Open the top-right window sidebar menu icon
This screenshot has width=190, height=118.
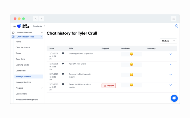(x=174, y=19)
